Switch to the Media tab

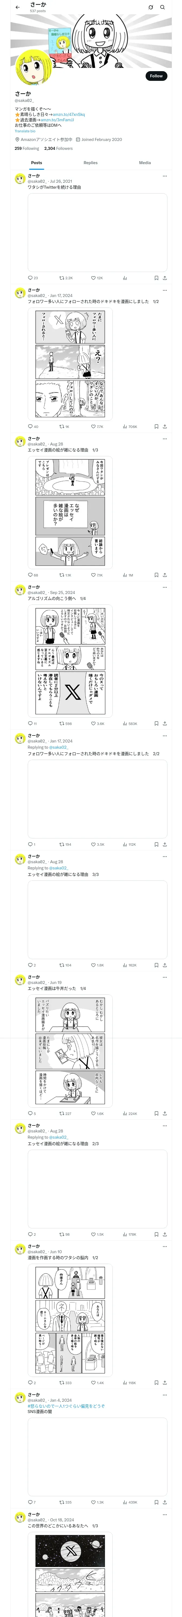(x=145, y=163)
